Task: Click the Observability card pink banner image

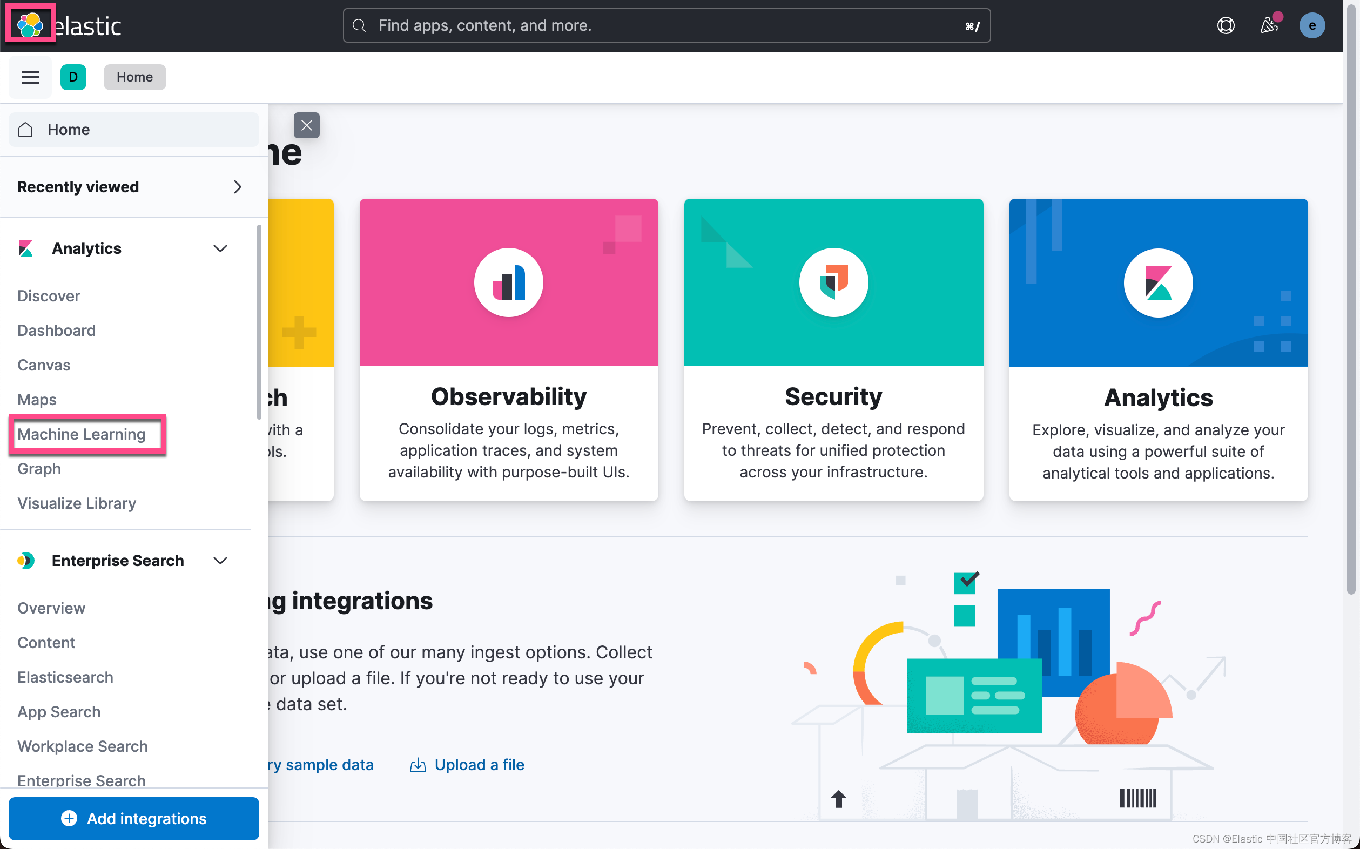Action: click(509, 282)
